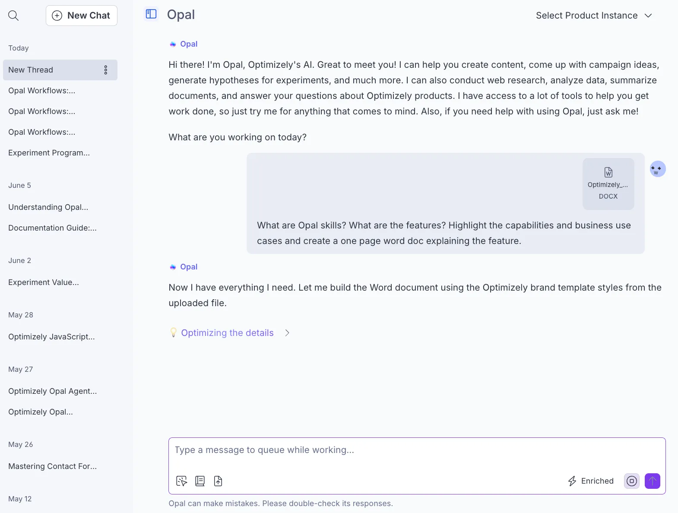This screenshot has height=513, width=678.
Task: Open the attached Optimizely DOCX file
Action: click(608, 184)
